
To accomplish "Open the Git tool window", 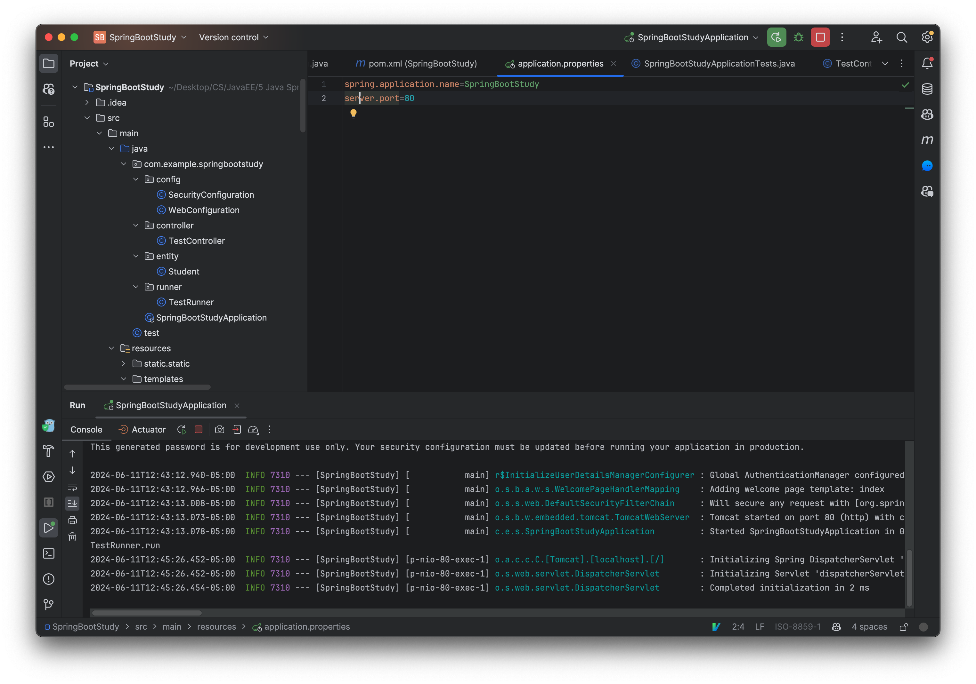I will point(48,604).
